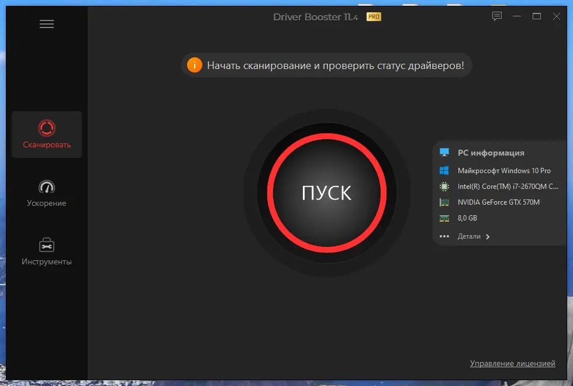The width and height of the screenshot is (573, 386).
Task: Open the hamburger menu
Action: pos(47,24)
